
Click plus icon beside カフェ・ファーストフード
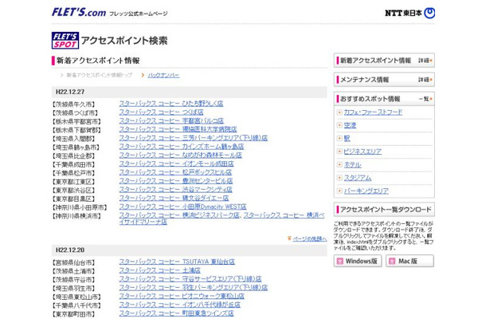point(339,112)
